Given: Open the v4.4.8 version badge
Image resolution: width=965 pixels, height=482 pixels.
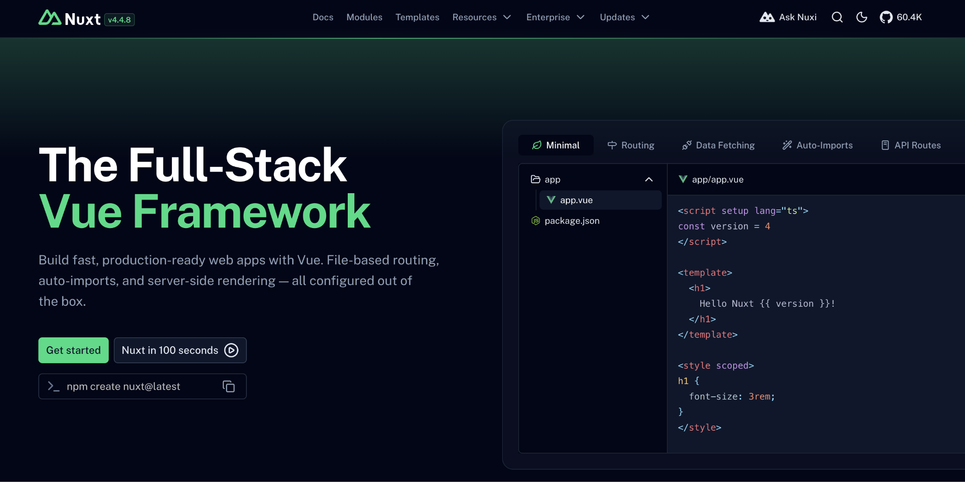Looking at the screenshot, I should (x=119, y=20).
